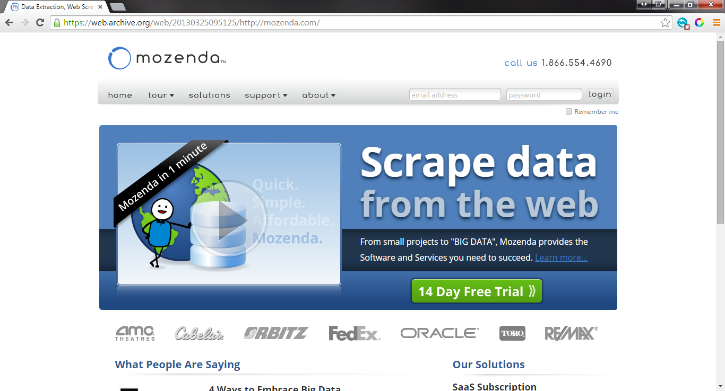Bookmark page with the star icon

click(x=665, y=23)
